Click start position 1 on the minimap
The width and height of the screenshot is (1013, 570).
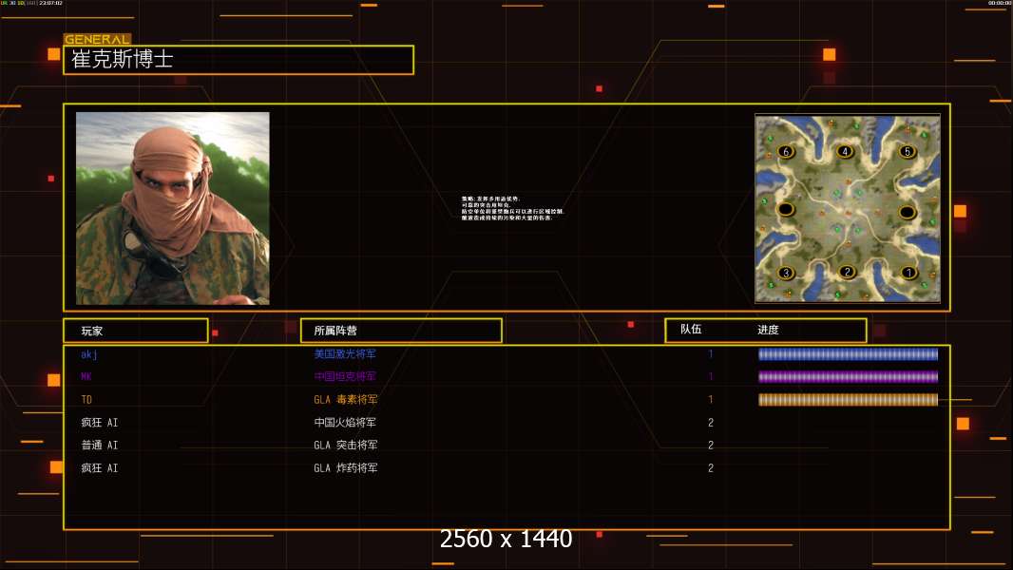(x=908, y=273)
